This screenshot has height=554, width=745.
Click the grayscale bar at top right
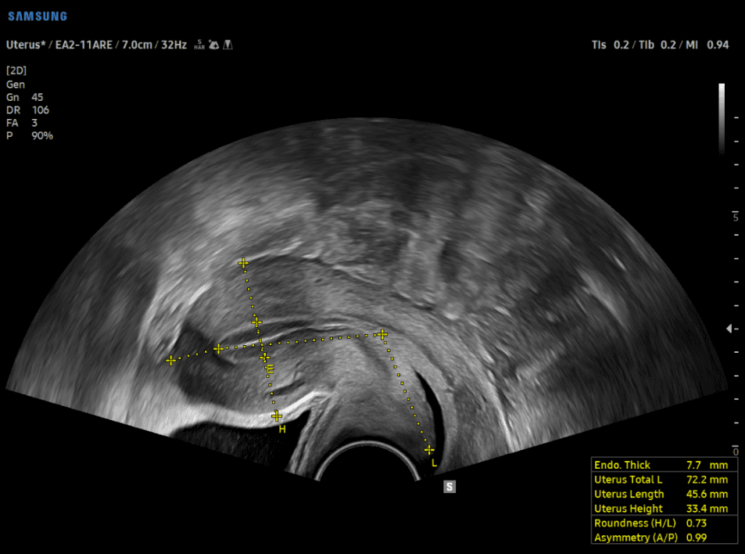[722, 118]
